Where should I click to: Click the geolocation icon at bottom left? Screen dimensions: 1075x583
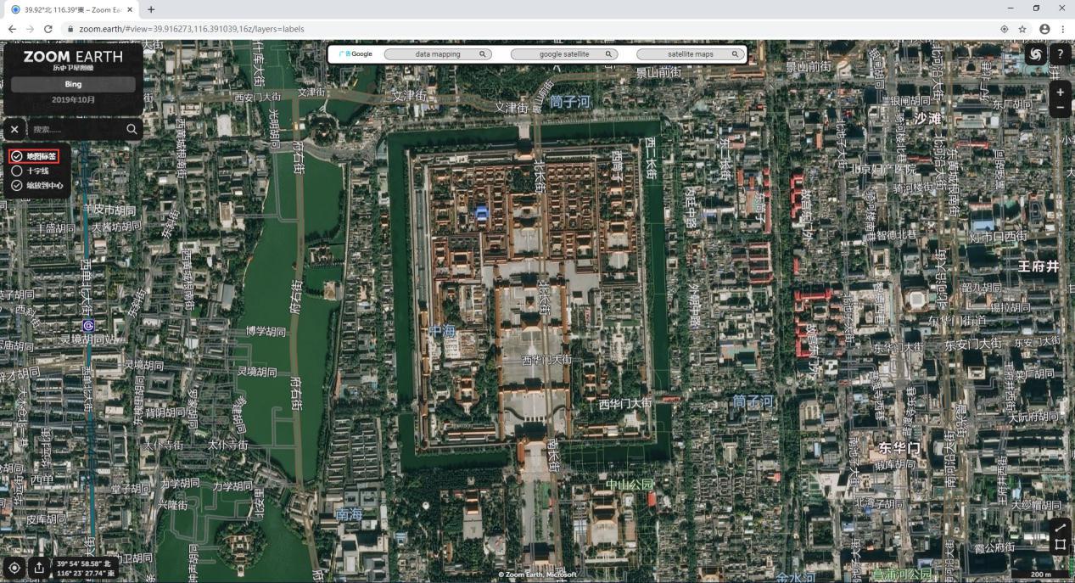coord(14,568)
